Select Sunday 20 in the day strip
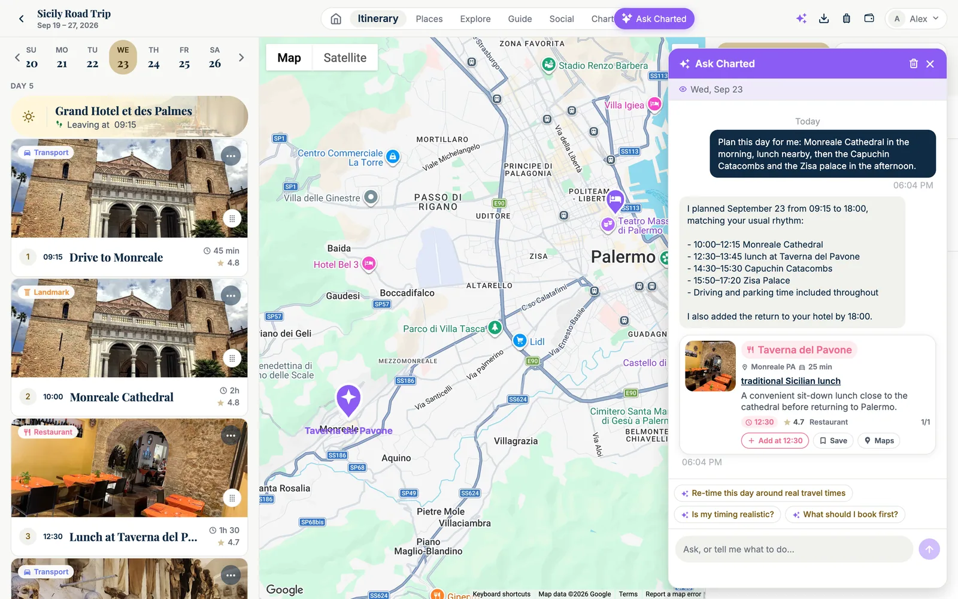This screenshot has width=958, height=599. (32, 58)
